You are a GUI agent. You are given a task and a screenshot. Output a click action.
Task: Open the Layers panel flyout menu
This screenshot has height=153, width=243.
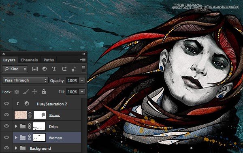pos(83,60)
